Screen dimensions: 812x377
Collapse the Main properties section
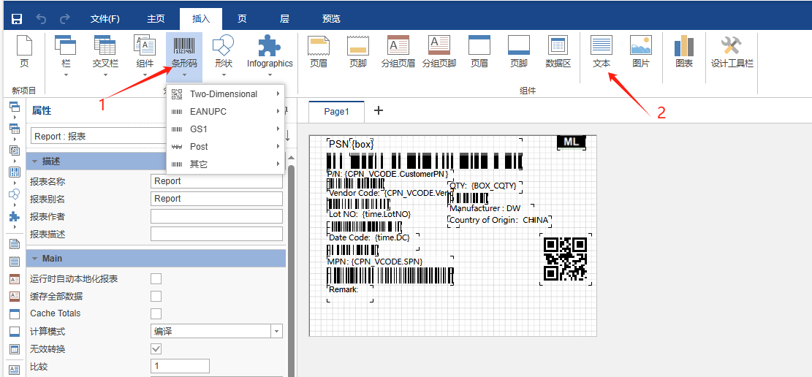(33, 259)
